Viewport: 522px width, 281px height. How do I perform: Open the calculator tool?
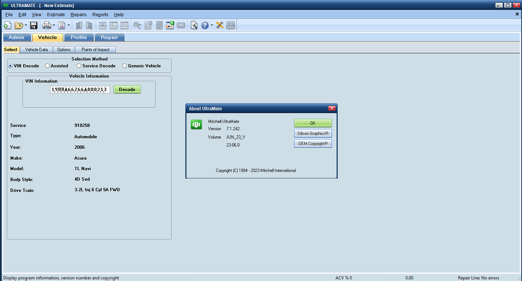159,25
